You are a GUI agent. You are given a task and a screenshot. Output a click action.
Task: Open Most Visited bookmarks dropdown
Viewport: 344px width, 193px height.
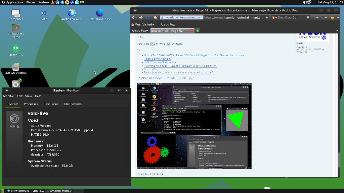tap(142, 24)
